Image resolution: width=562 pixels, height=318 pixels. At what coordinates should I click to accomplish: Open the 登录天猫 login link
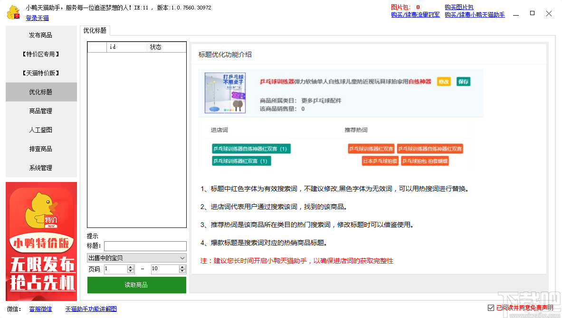(x=37, y=18)
